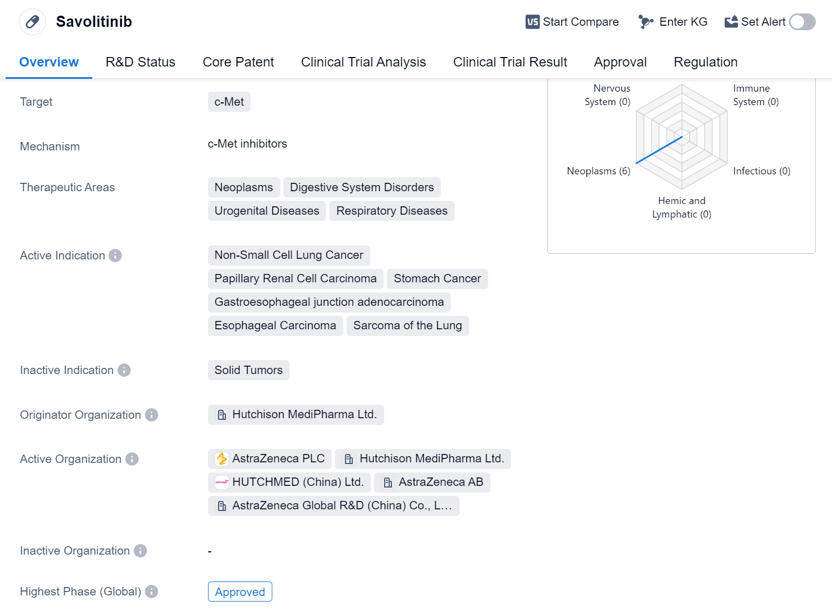Click the Approved phase badge
The height and width of the screenshot is (615, 832).
click(x=240, y=592)
